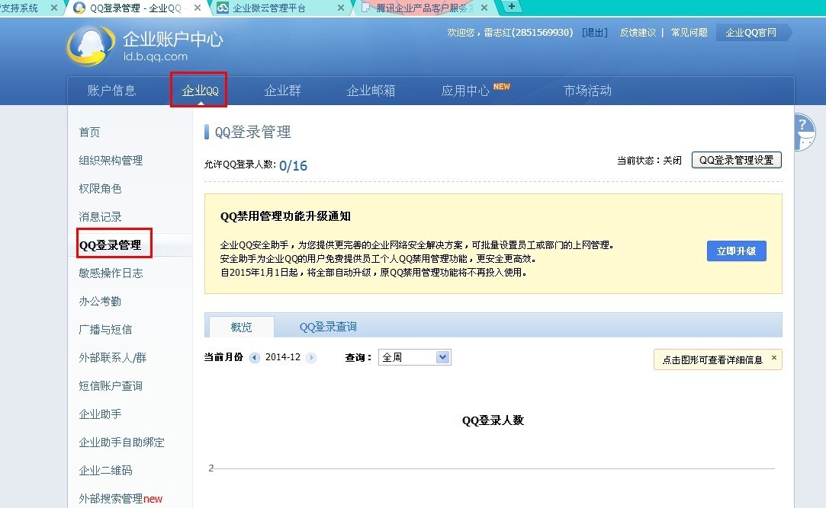The width and height of the screenshot is (826, 508).
Task: Dismiss the 点击图形可查看详细信息 tip
Action: pos(774,358)
